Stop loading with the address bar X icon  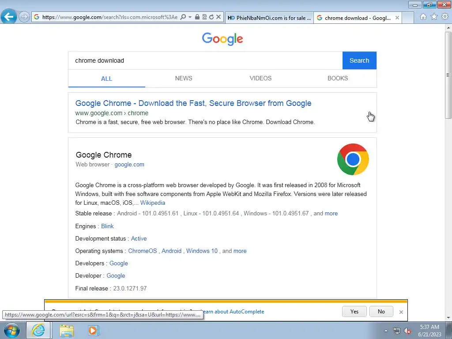(x=218, y=17)
